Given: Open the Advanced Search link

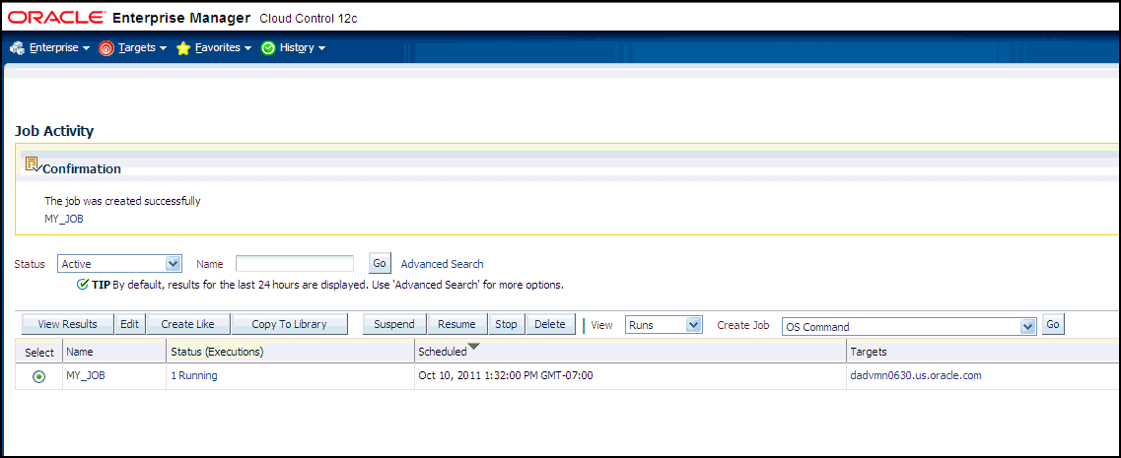Looking at the screenshot, I should 442,264.
